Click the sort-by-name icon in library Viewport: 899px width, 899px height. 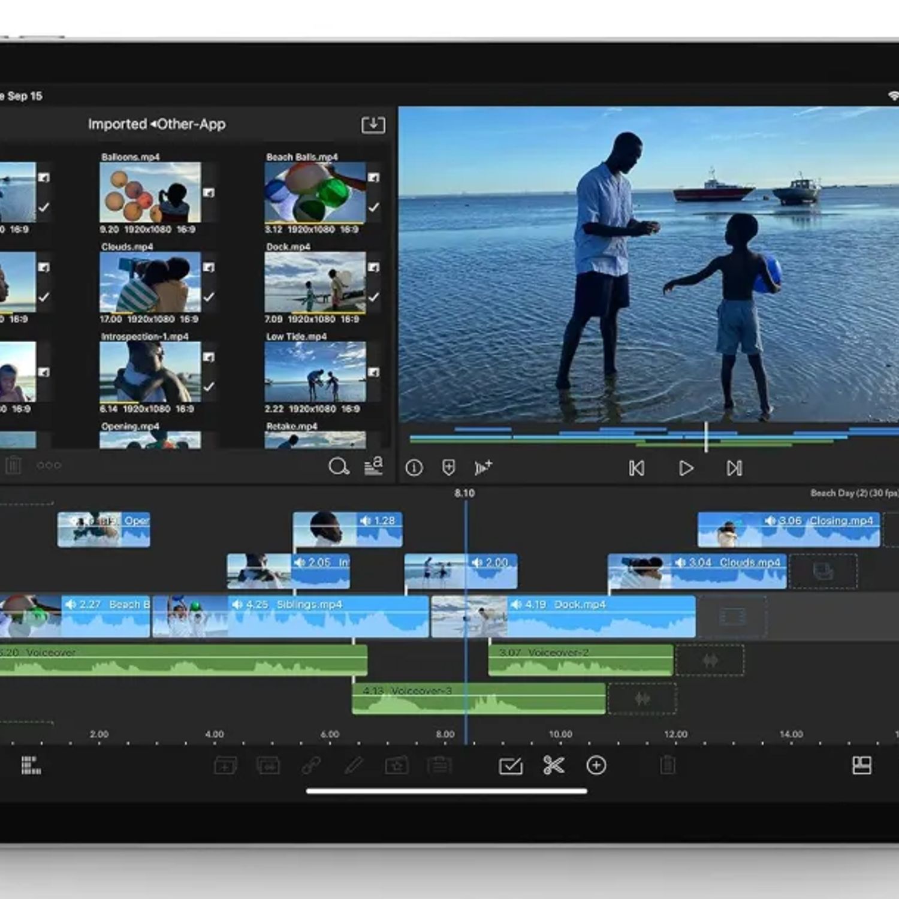point(374,466)
